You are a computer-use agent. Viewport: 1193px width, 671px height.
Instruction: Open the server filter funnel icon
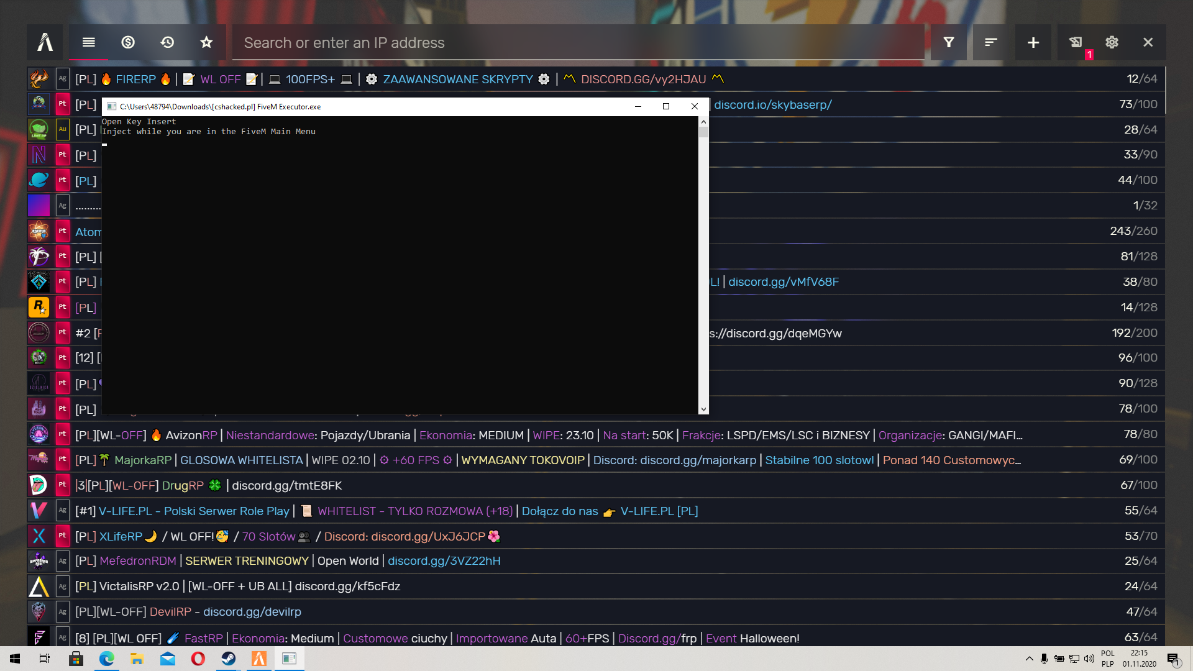coord(949,42)
